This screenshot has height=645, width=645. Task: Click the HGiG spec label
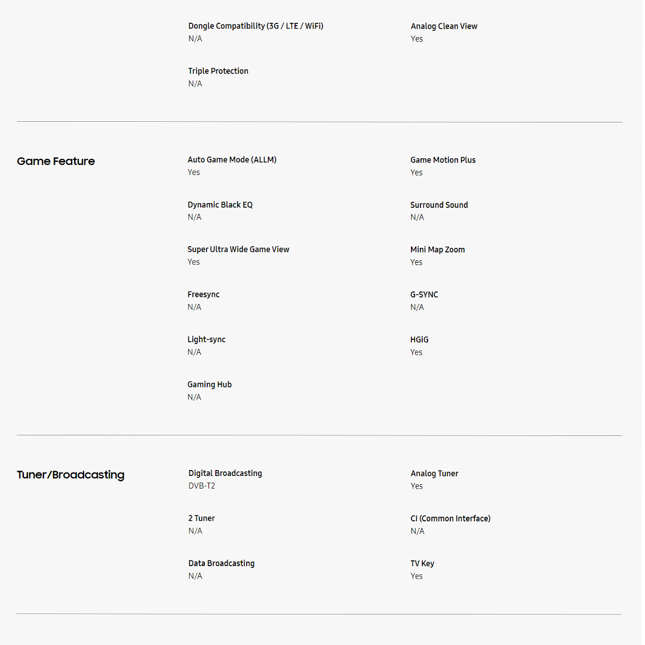[x=419, y=339]
